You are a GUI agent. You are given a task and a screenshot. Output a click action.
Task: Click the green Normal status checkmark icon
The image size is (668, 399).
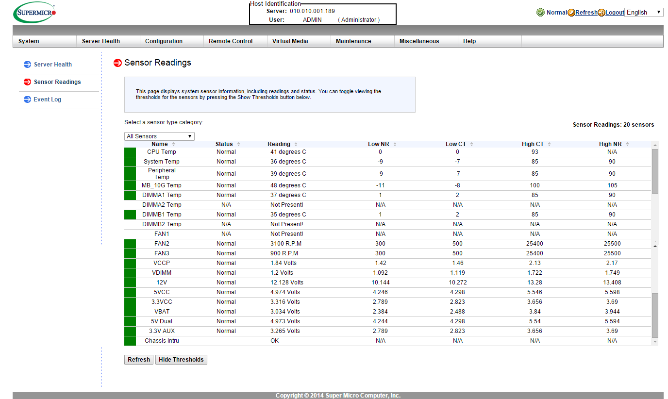tap(540, 13)
